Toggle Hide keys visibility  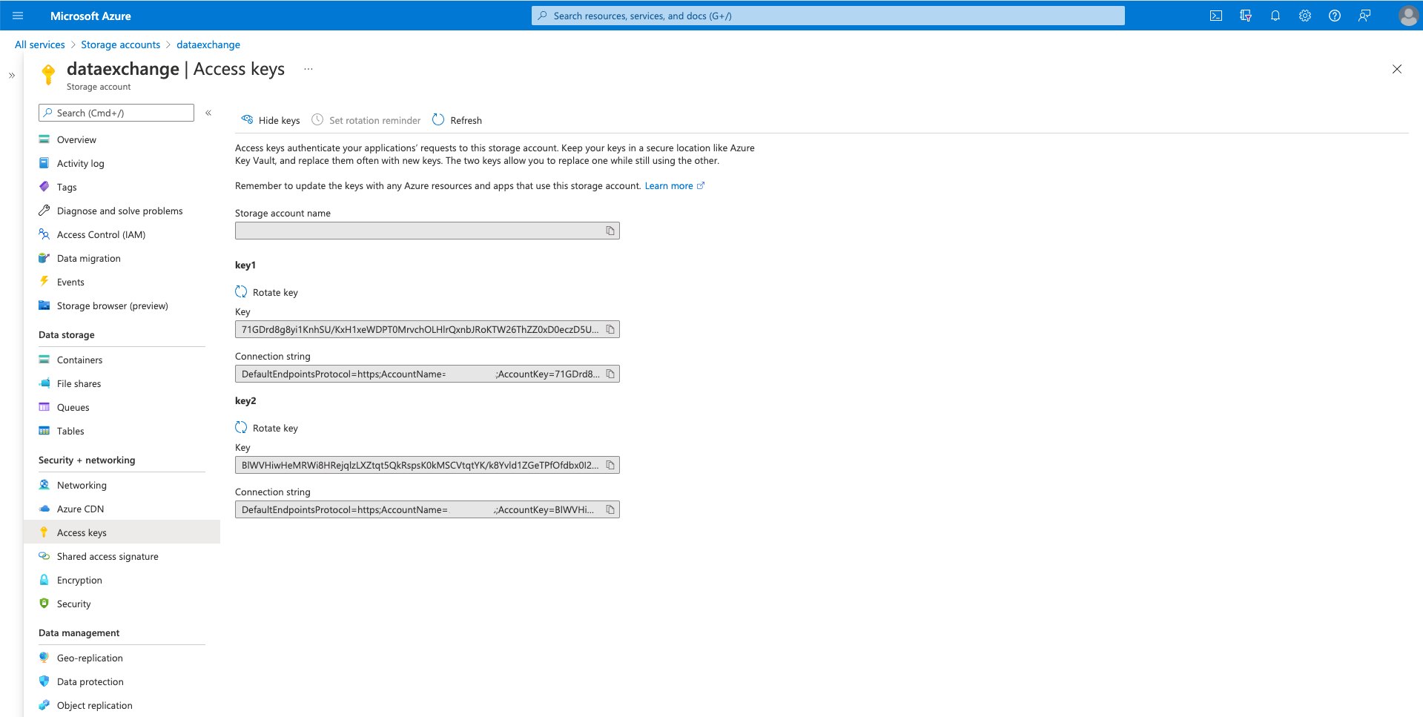pyautogui.click(x=271, y=120)
